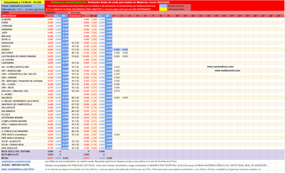285x173 pixels.
Task: Select the 'NOTA SUELO DEL SISTEMA' label
Action: click(x=16, y=151)
